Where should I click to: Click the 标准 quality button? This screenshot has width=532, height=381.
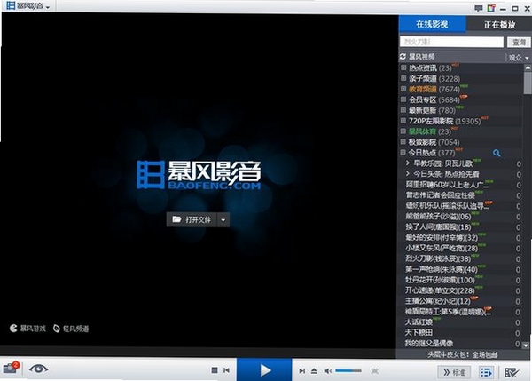click(454, 372)
